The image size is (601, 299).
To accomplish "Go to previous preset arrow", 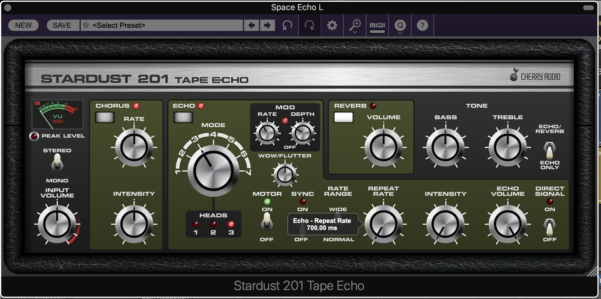I will 252,25.
